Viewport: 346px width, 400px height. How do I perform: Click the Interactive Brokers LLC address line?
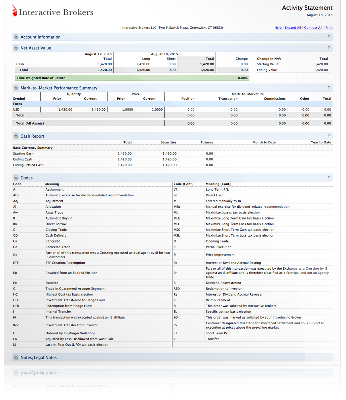[x=172, y=28]
